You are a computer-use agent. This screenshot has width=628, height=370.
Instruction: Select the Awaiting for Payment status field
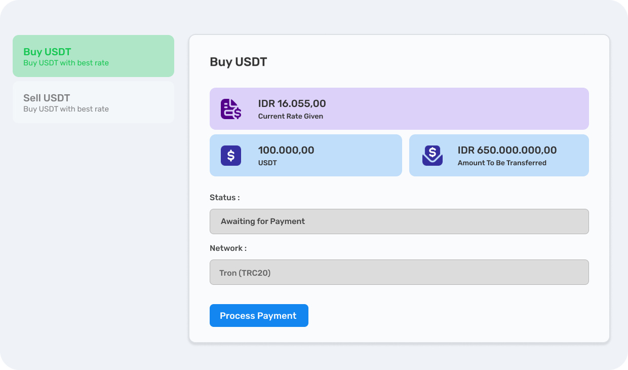tap(399, 221)
